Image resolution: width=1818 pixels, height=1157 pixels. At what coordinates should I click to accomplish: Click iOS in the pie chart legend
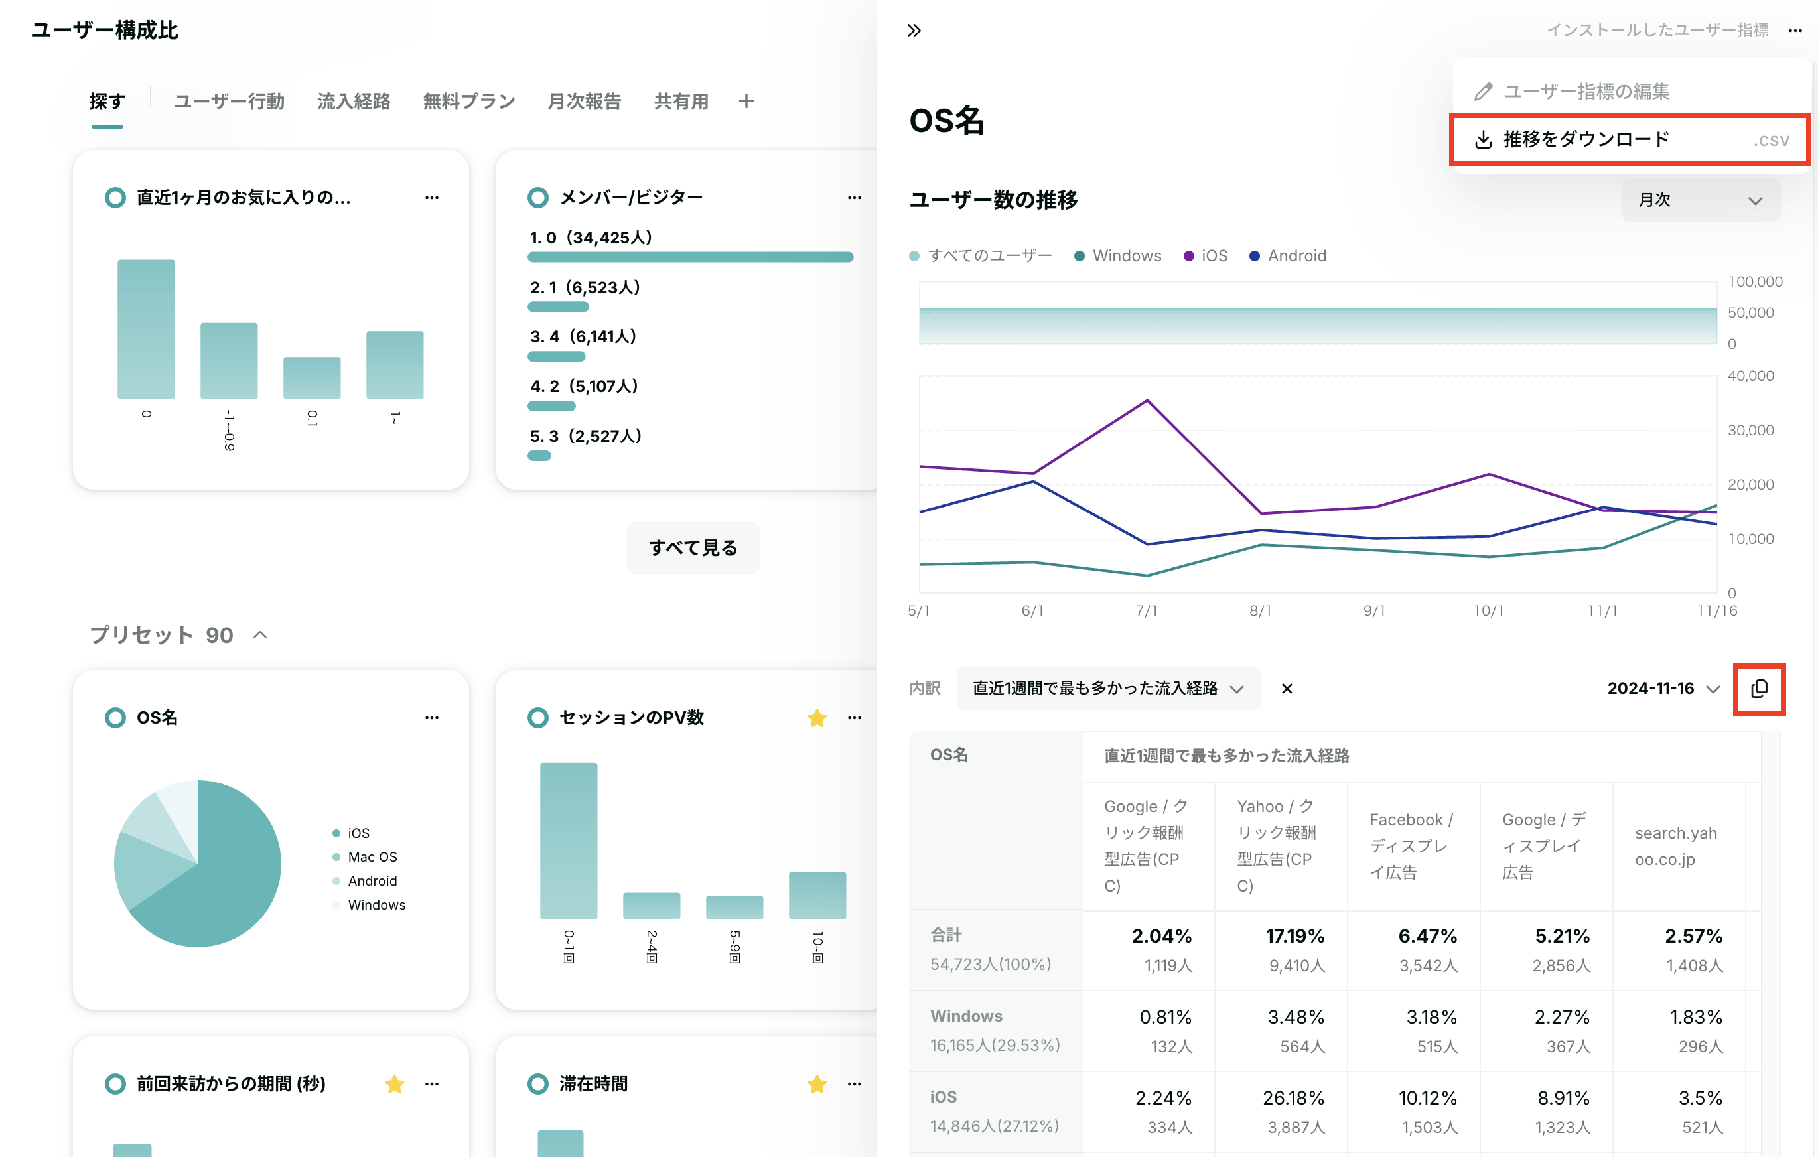click(351, 833)
